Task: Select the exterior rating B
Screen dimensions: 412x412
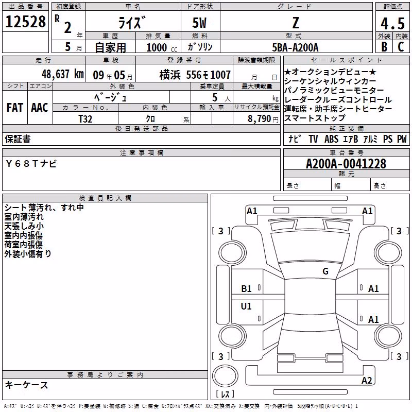Action: coord(384,47)
